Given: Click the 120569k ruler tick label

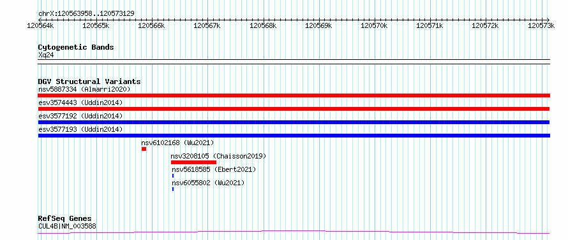Looking at the screenshot, I should click(x=318, y=25).
